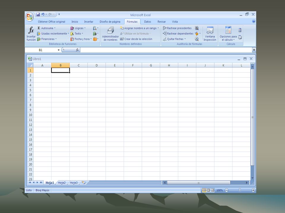285x213 pixels.
Task: Switch to Page Break Preview view
Action: click(212, 190)
